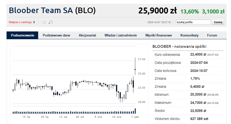Open the Akcjonariat tab
The width and height of the screenshot is (231, 124).
point(87,35)
